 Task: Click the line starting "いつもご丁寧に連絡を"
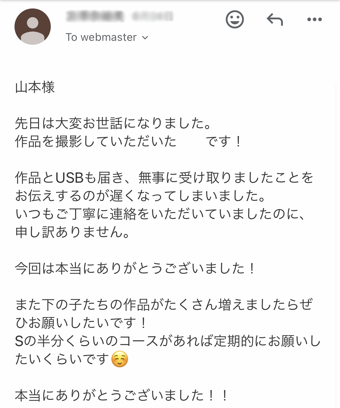[x=160, y=214]
